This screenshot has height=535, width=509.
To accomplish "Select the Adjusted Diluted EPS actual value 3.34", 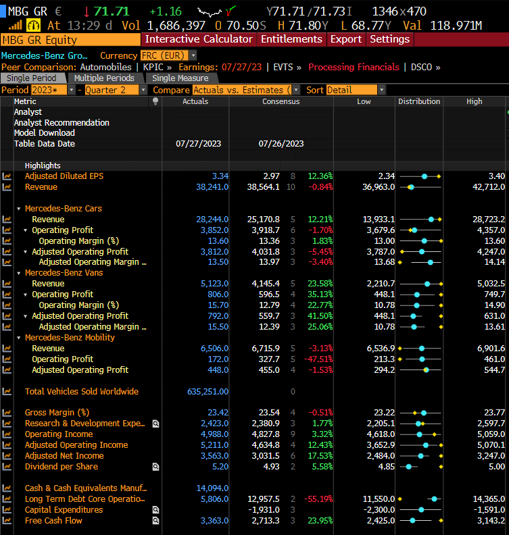I will click(x=220, y=176).
